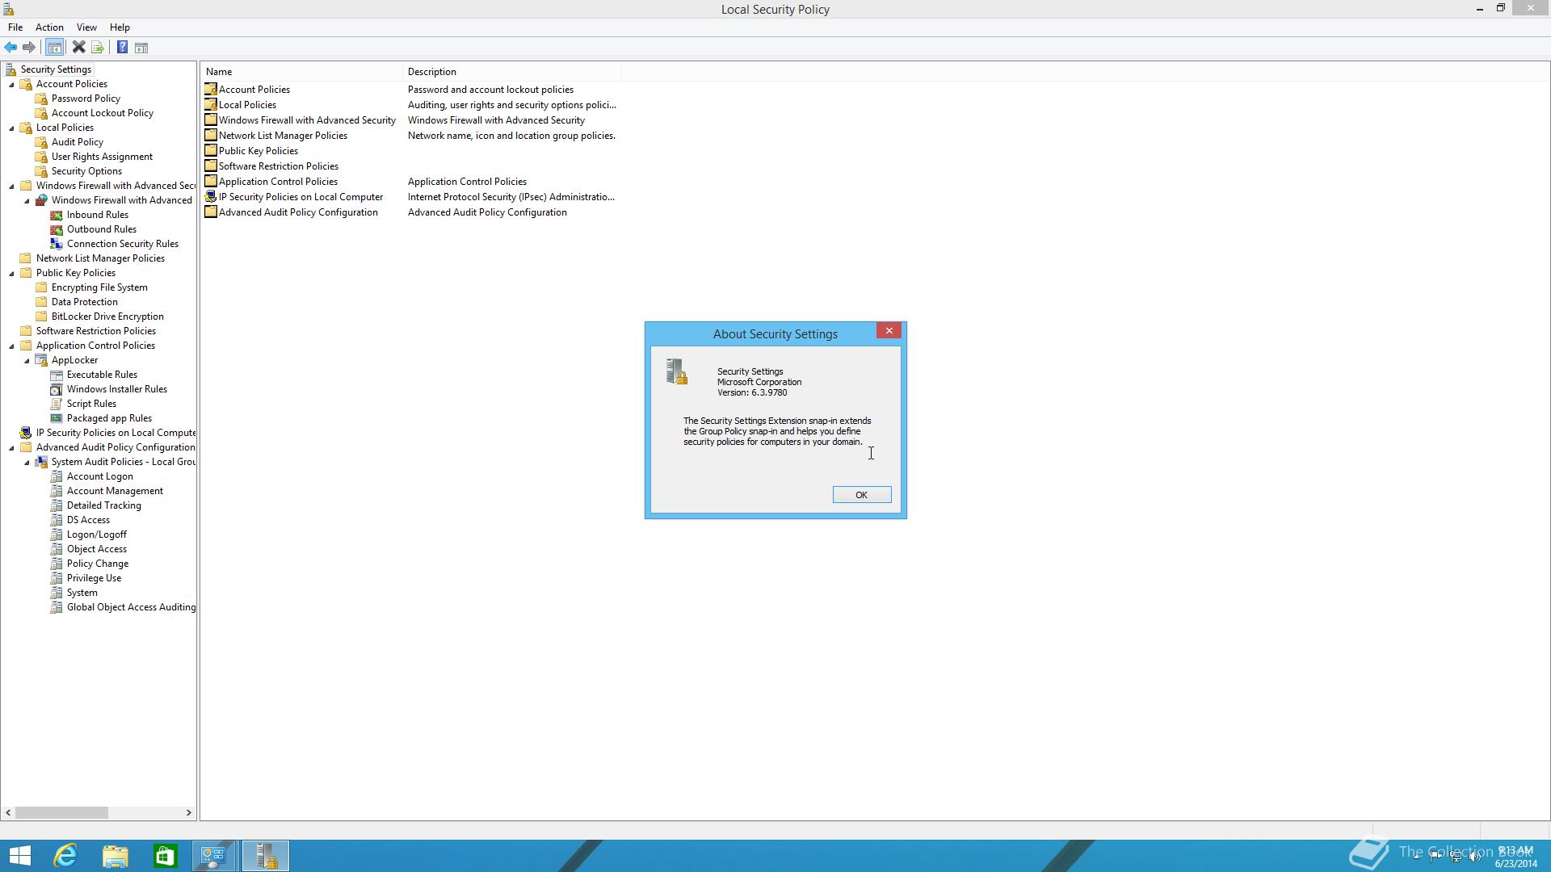Select IP Security Policies icon in list
Viewport: 1551px width, 872px height.
click(x=210, y=197)
